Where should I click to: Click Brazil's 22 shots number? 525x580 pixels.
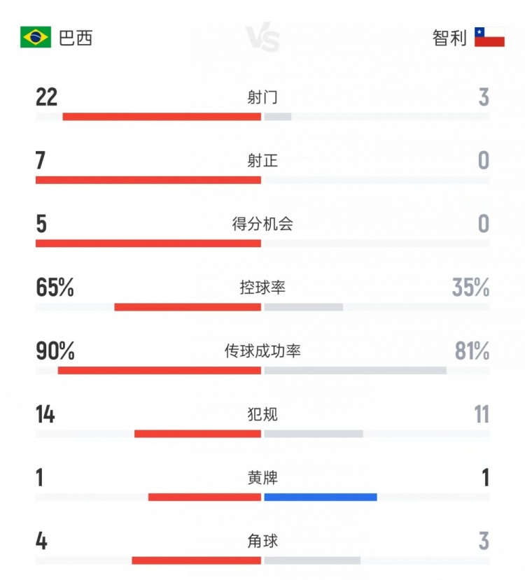(46, 97)
